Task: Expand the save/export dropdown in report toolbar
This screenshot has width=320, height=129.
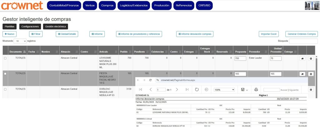Action: [x=244, y=90]
